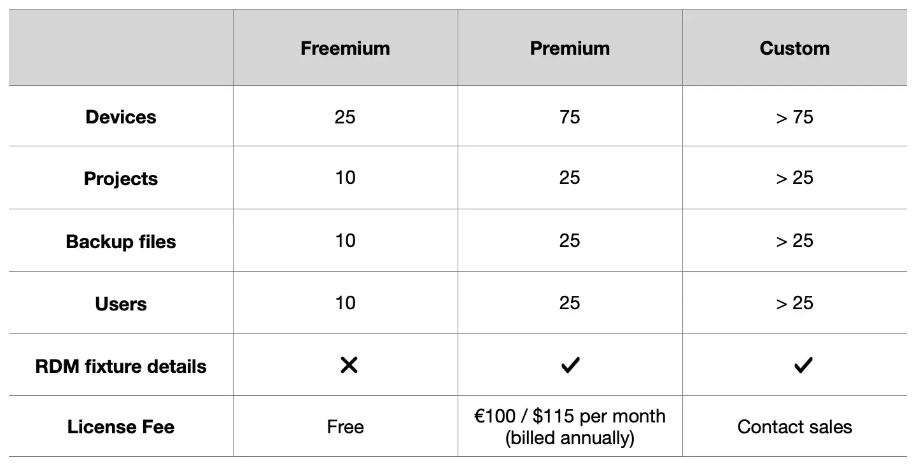Viewport: 914px width, 467px height.
Task: Click the checkmark in the Premium column
Action: pyautogui.click(x=570, y=365)
